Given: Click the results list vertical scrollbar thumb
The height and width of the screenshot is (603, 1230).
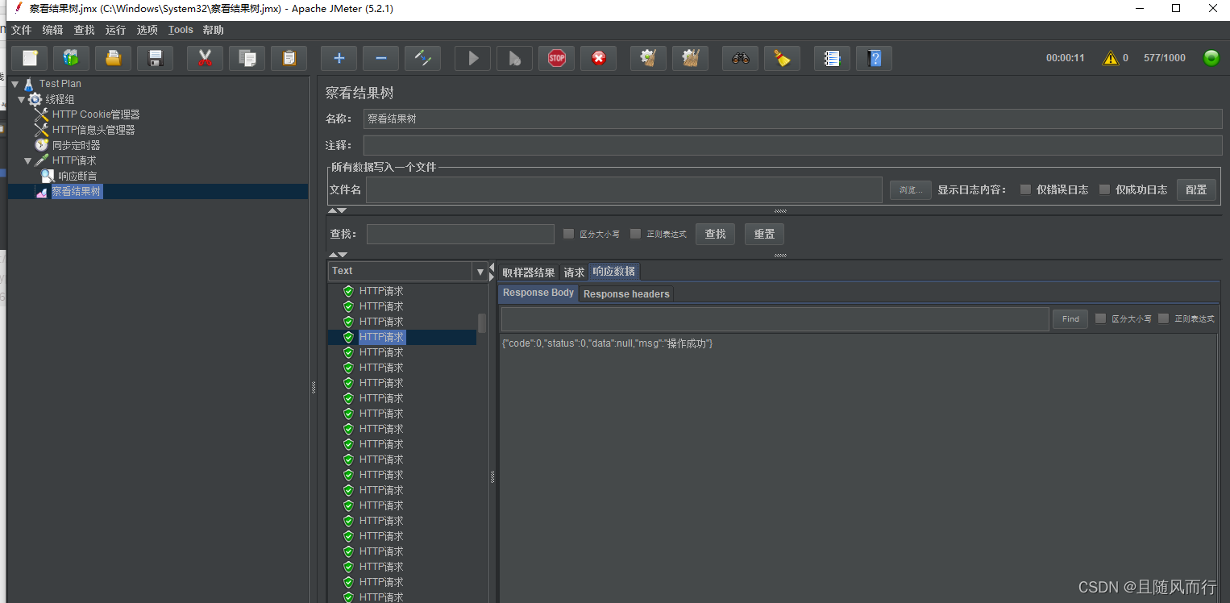Looking at the screenshot, I should [x=482, y=323].
